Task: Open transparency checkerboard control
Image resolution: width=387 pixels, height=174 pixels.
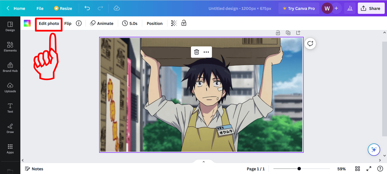Action: coord(174,23)
